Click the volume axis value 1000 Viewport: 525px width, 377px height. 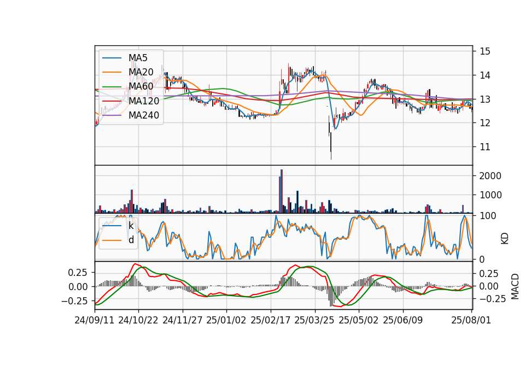pyautogui.click(x=490, y=195)
